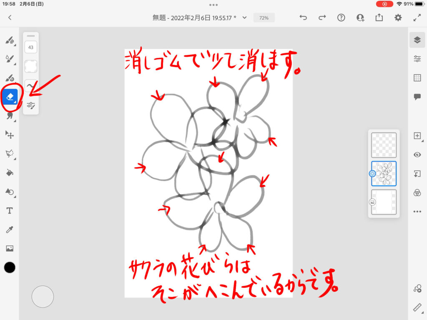The width and height of the screenshot is (427, 320).
Task: Open the app settings gear
Action: coord(398,17)
